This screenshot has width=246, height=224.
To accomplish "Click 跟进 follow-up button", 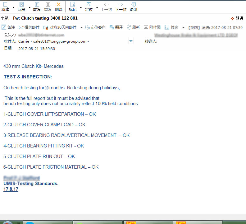I will click(x=237, y=19).
